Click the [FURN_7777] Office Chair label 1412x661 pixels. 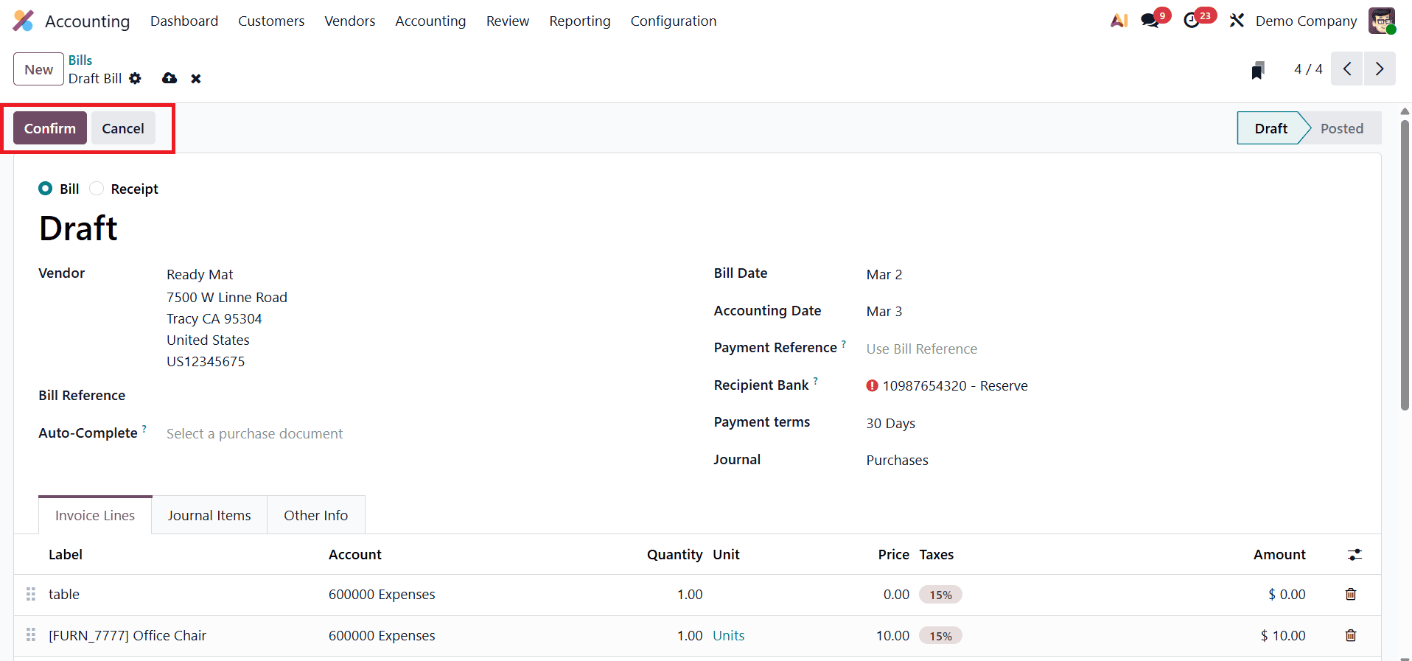[x=127, y=635]
